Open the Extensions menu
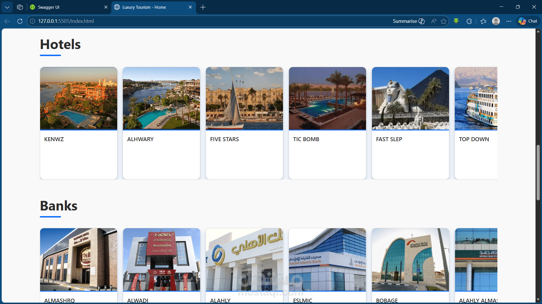Screen dimensions: 542x304 click(x=469, y=21)
